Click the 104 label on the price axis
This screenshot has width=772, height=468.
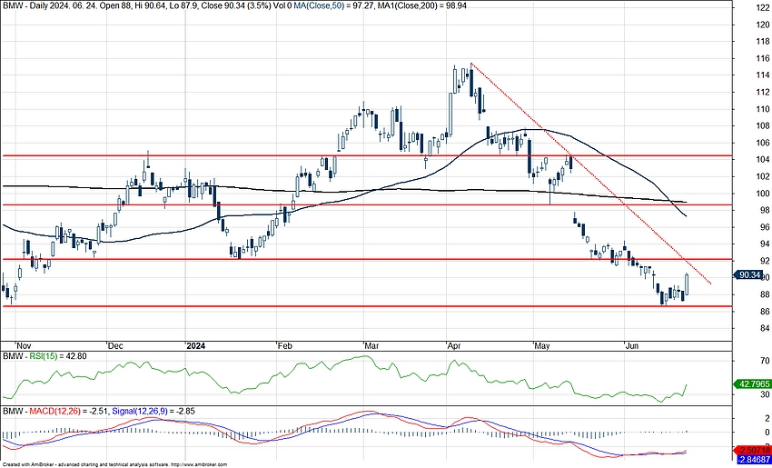pos(764,160)
